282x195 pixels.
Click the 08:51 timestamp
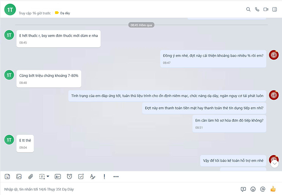[199, 128]
